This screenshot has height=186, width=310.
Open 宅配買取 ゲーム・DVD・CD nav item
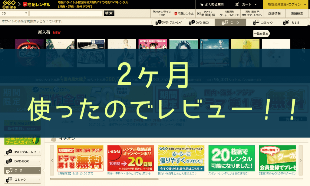click(x=229, y=13)
